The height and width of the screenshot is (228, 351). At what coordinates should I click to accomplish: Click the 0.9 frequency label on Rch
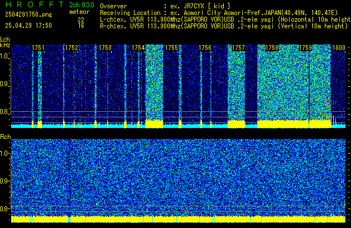click(x=4, y=181)
